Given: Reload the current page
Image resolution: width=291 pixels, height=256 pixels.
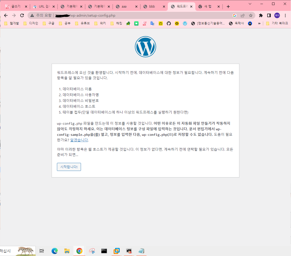Looking at the screenshot, I should (x=22, y=15).
